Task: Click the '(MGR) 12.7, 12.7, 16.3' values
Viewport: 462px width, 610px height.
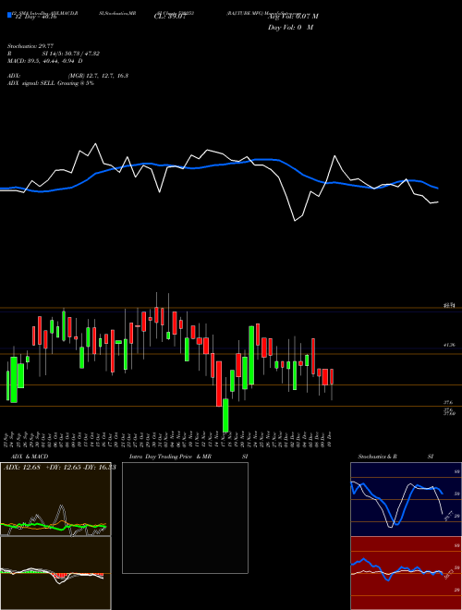Action: point(98,76)
